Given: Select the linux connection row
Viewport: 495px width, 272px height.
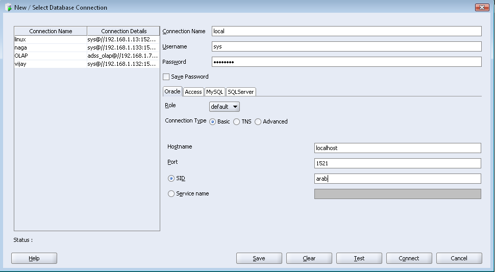Looking at the screenshot, I should tap(87, 39).
